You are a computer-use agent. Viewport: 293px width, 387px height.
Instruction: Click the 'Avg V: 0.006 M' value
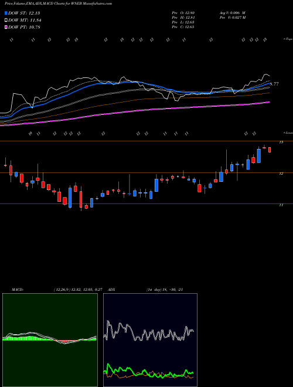point(233,13)
